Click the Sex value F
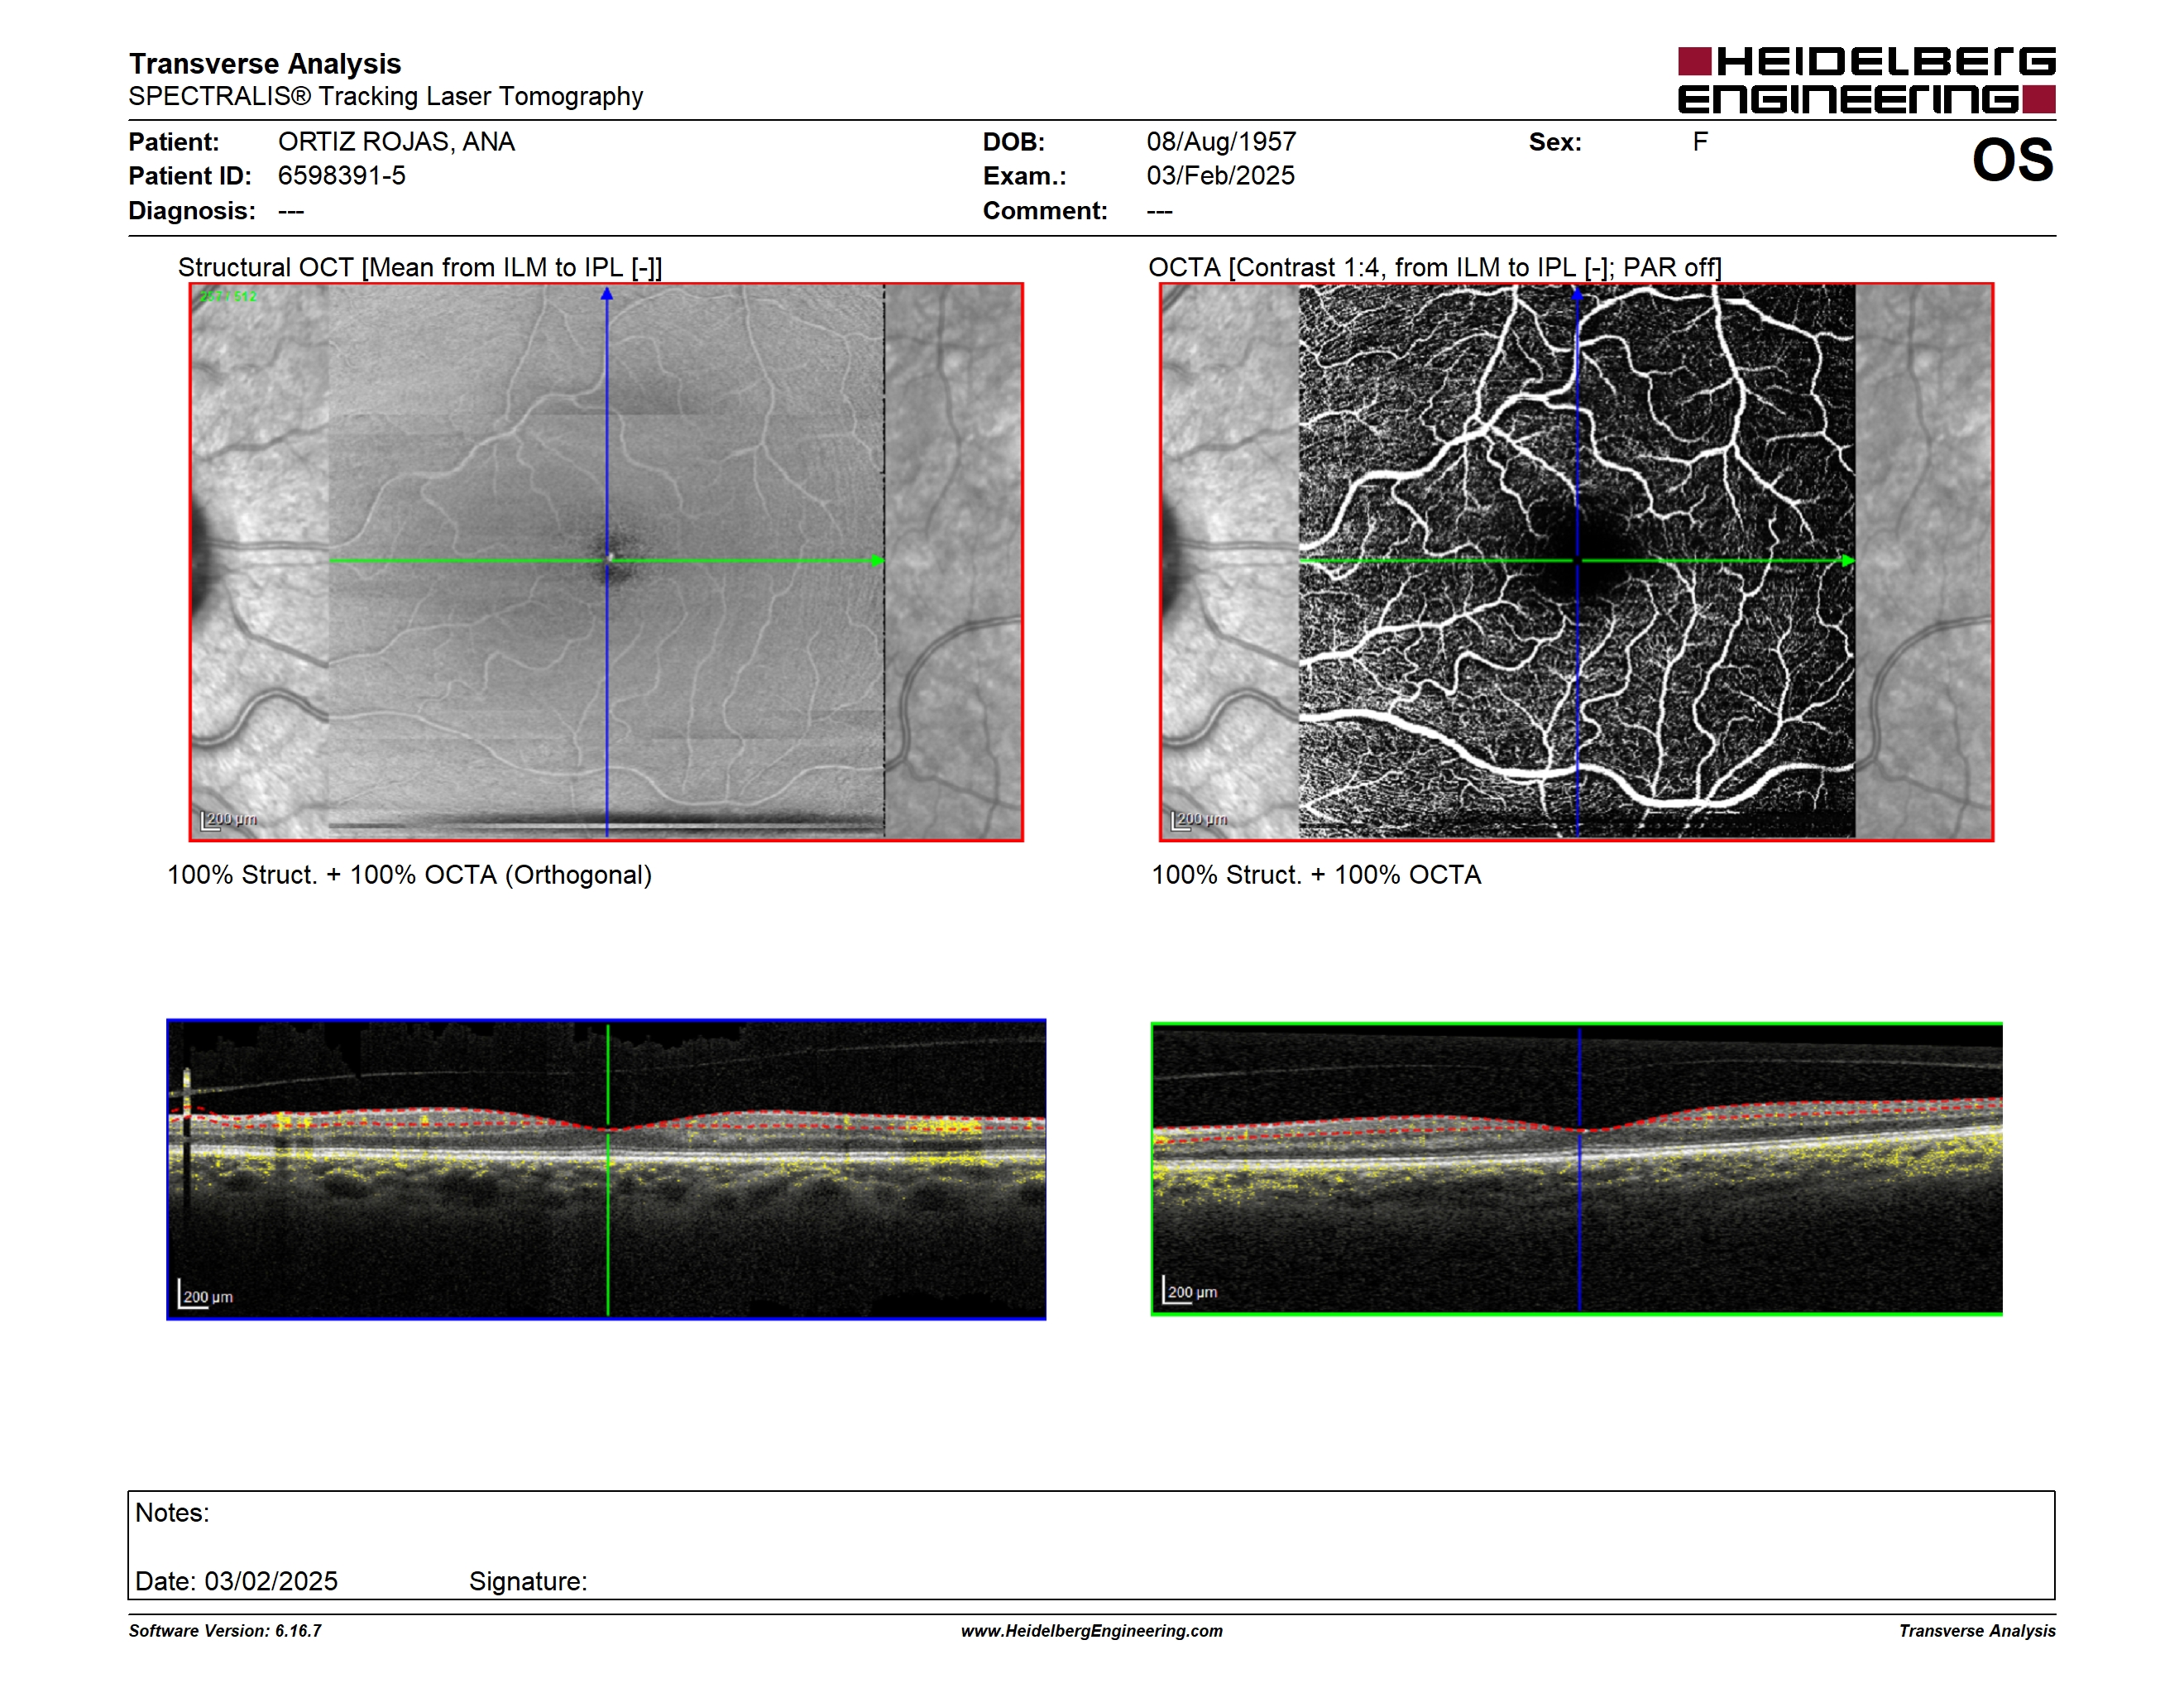 click(1700, 142)
